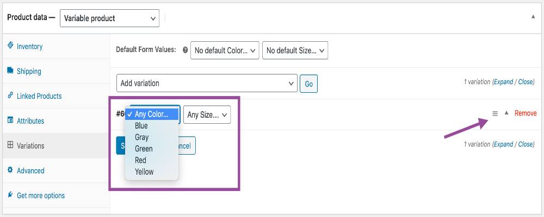Screen dimensions: 544x217
Task: Collapse the Product data panel arrow
Action: point(533,17)
